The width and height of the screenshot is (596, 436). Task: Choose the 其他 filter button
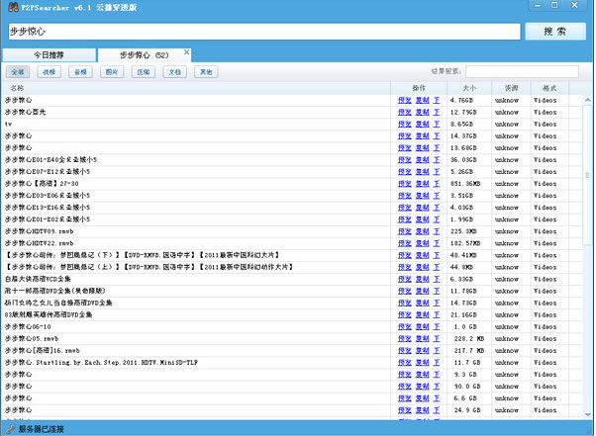(204, 72)
